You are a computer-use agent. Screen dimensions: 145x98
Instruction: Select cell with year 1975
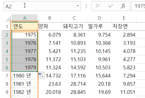(x=25, y=35)
